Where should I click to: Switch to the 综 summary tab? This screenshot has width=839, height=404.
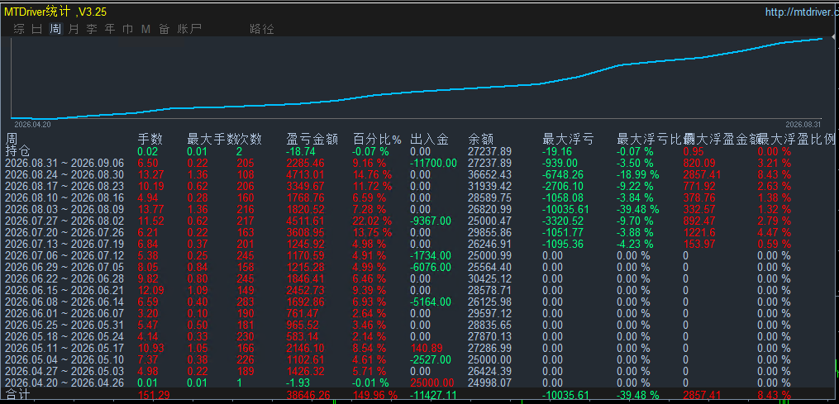(x=19, y=29)
